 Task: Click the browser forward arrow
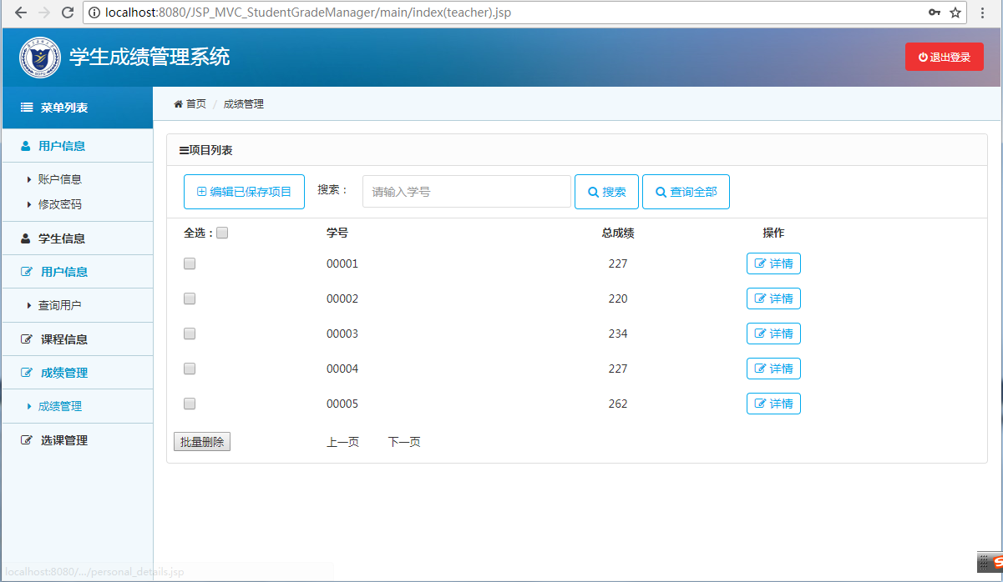[44, 13]
